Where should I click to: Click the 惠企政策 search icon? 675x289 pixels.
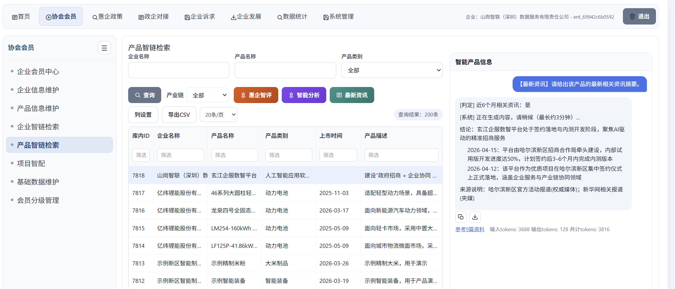pos(95,17)
